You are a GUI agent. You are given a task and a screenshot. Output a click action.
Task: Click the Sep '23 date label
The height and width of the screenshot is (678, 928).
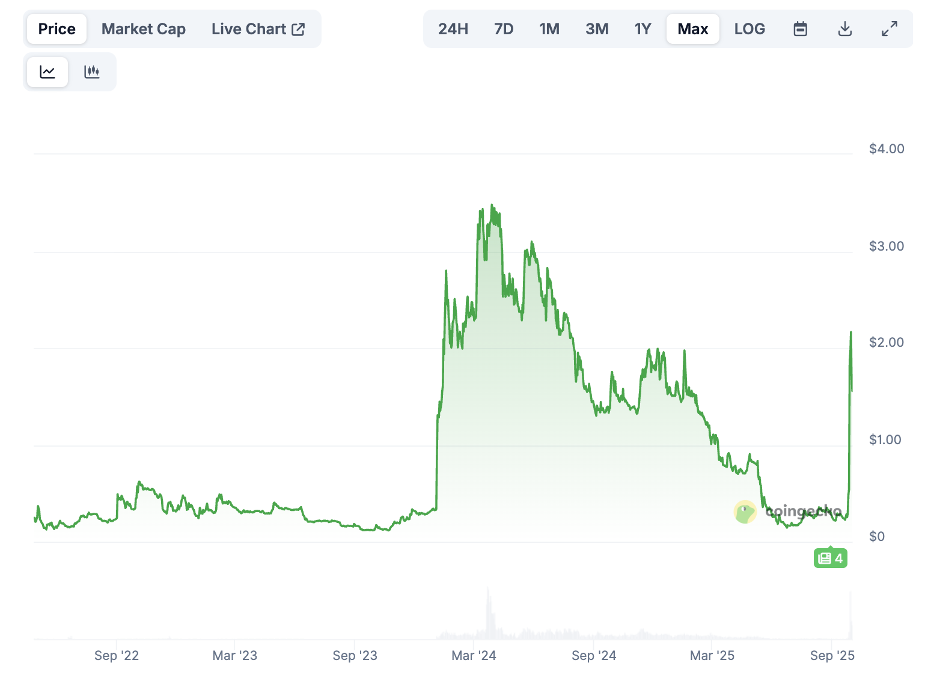pos(355,656)
